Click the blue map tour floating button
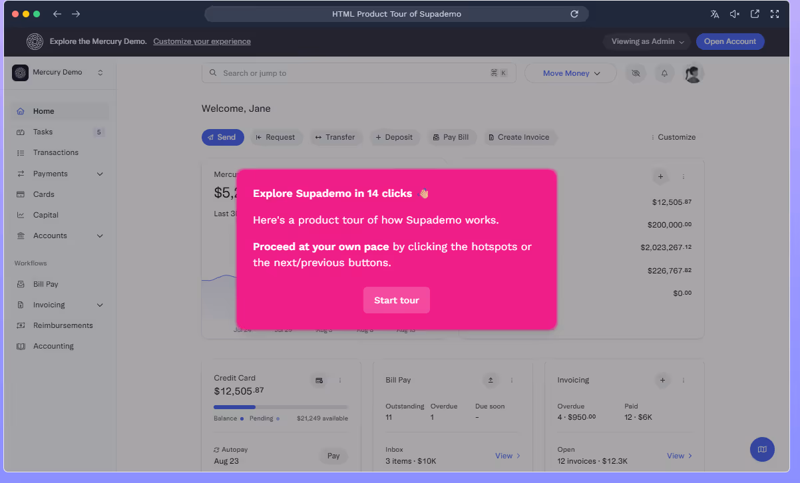Image resolution: width=800 pixels, height=483 pixels. [x=762, y=449]
